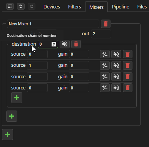The height and width of the screenshot is (147, 149).
Task: Edit the New Mixer 1 name field
Action: [53, 24]
